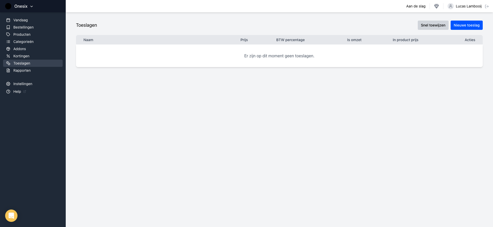Image resolution: width=493 pixels, height=227 pixels.
Task: Click the user avatar icon
Action: (x=451, y=6)
